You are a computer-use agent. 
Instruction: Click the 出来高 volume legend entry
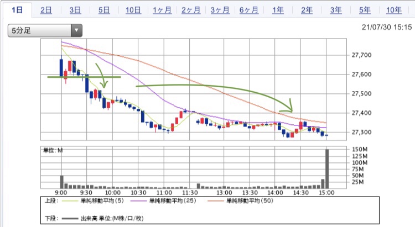112,218
